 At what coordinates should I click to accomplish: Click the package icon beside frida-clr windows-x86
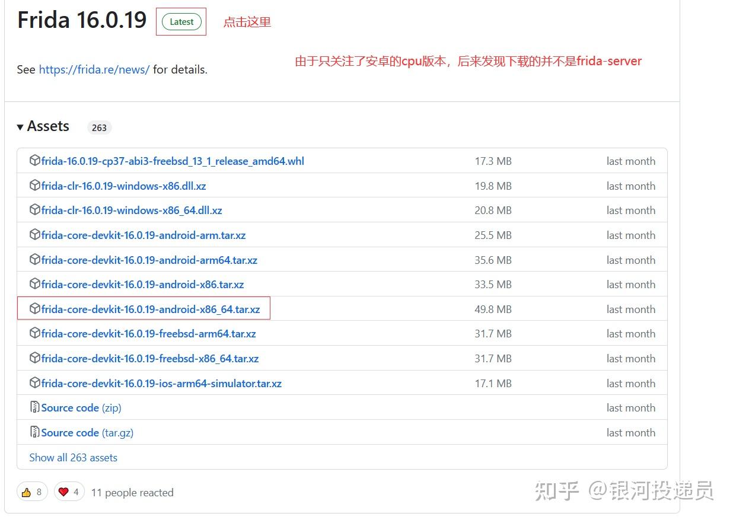[x=36, y=186]
